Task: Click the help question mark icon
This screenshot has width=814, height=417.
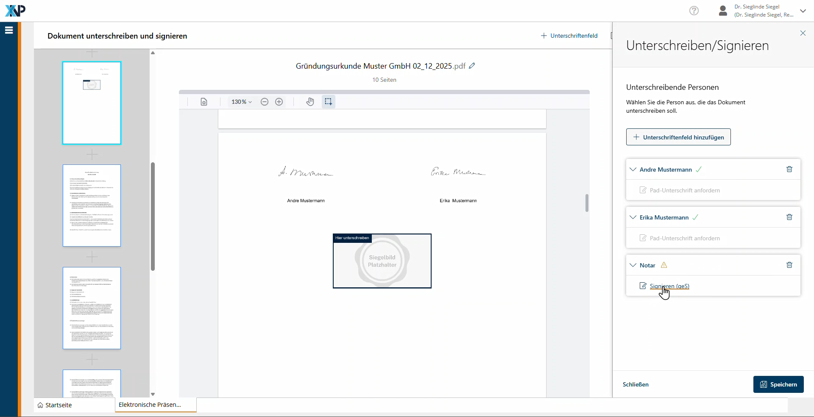Action: pyautogui.click(x=694, y=11)
